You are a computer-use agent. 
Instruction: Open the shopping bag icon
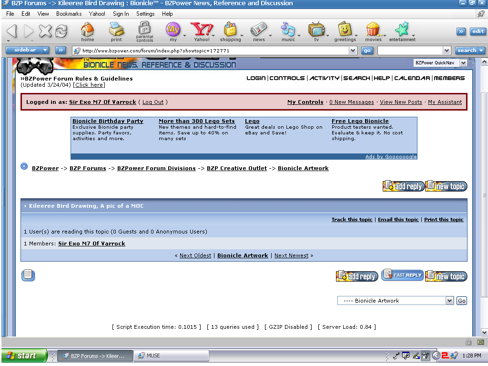click(x=230, y=32)
